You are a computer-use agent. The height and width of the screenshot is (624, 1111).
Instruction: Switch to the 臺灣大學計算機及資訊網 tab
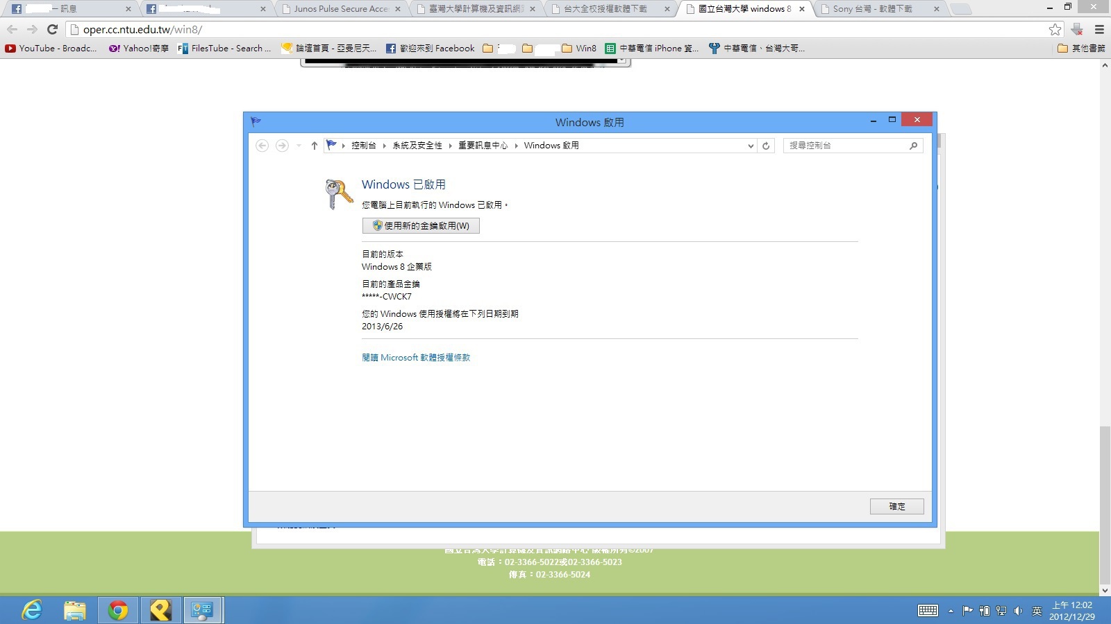[476, 9]
